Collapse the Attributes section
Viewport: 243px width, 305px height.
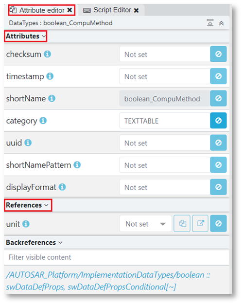[25, 36]
